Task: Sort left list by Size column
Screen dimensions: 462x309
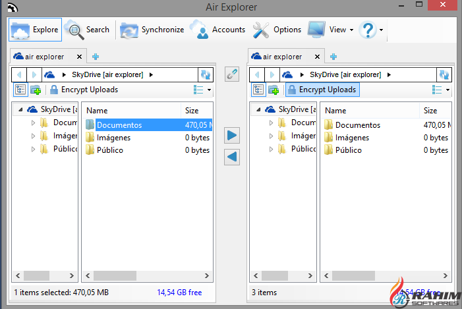Action: coord(197,111)
